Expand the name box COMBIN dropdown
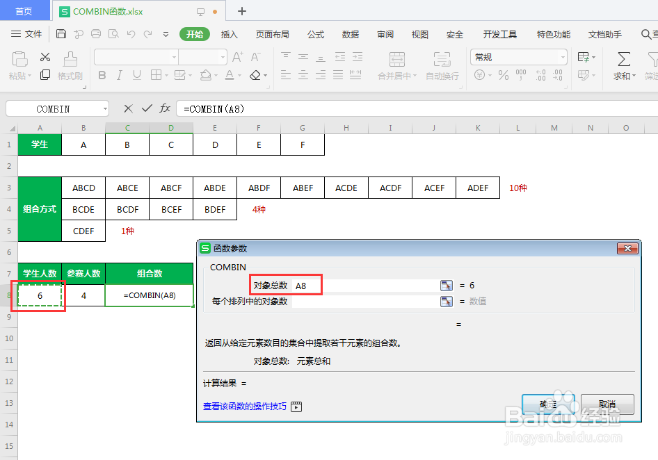The width and height of the screenshot is (658, 460). [x=105, y=109]
